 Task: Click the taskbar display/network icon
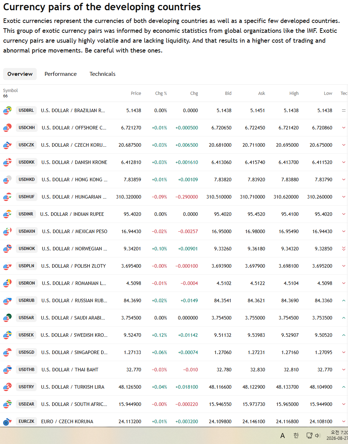(x=309, y=436)
